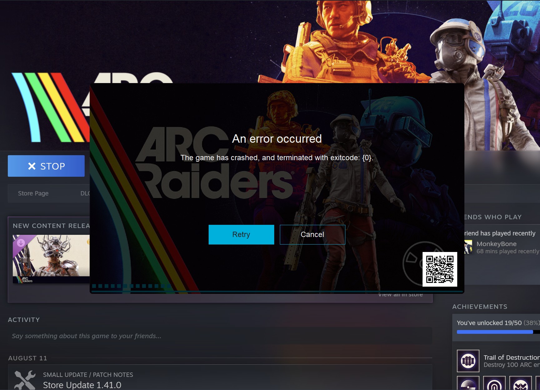
Task: Click the achievements progress bar
Action: coord(498,332)
